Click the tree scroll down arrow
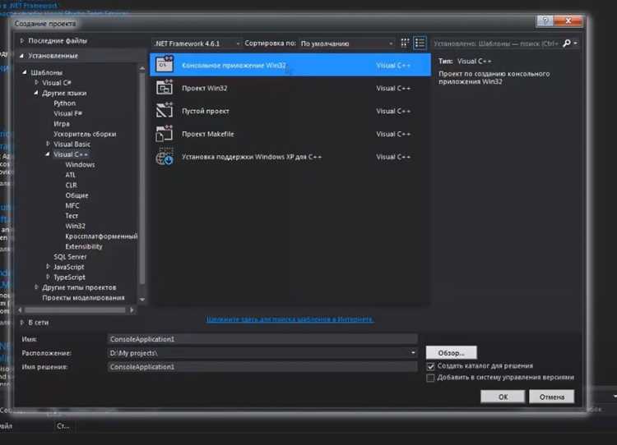The width and height of the screenshot is (617, 445). (142, 300)
